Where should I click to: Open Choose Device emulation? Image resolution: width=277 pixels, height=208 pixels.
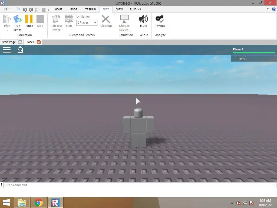pos(124,23)
